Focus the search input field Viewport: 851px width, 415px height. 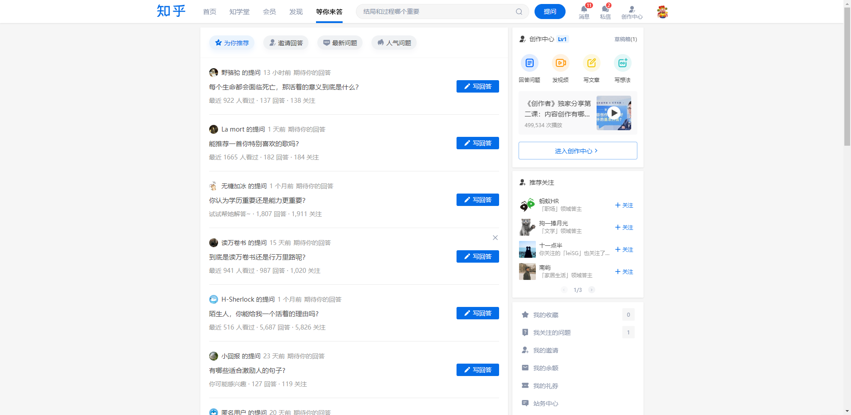pyautogui.click(x=437, y=12)
